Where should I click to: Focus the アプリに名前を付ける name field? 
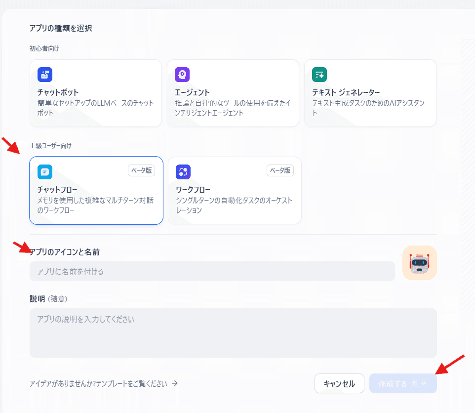coord(212,271)
